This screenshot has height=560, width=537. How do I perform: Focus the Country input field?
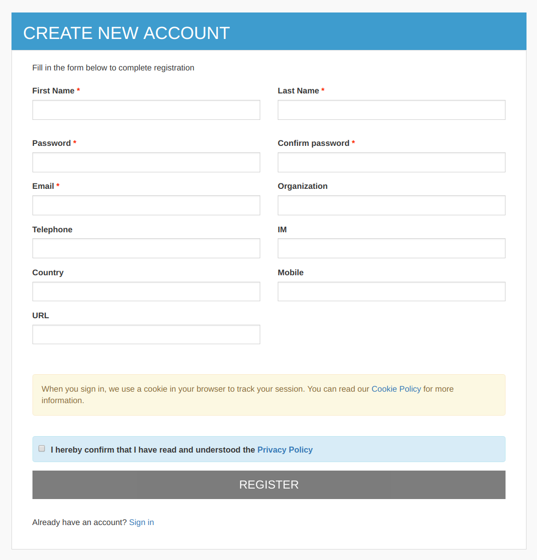tap(146, 291)
